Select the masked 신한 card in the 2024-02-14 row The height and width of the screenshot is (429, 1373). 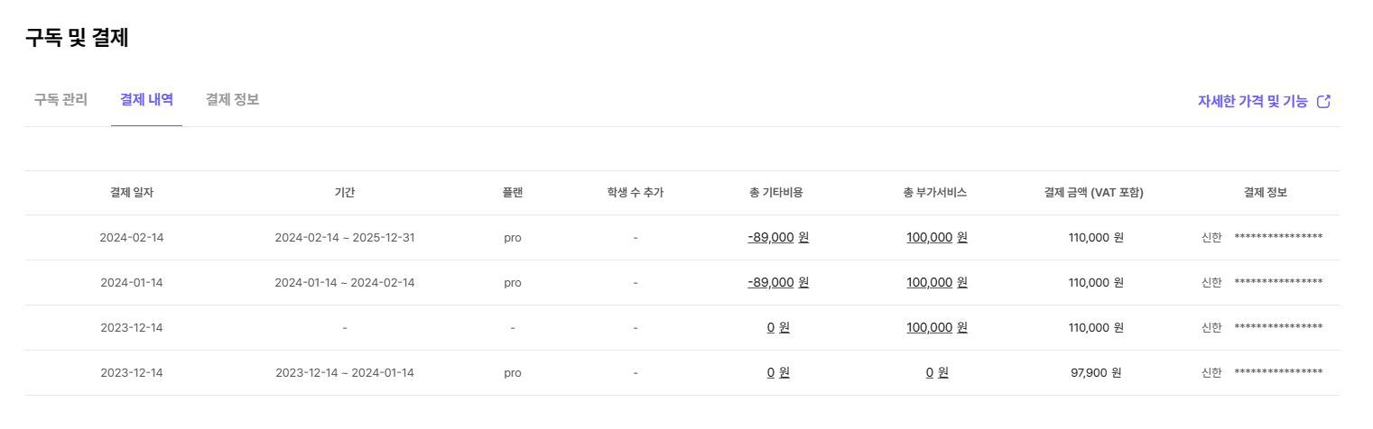point(1264,238)
